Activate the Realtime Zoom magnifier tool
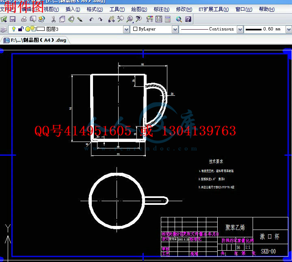The width and height of the screenshot is (292, 262). [x=121, y=19]
